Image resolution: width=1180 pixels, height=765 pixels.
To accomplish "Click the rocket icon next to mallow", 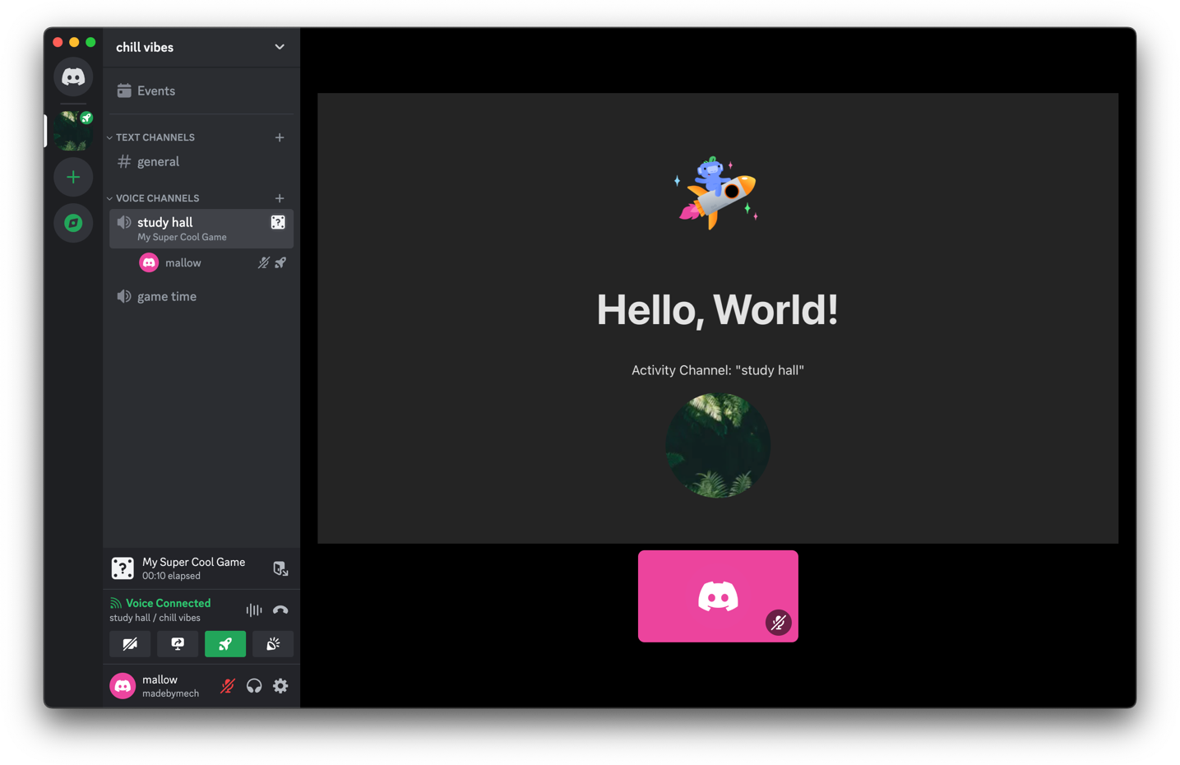I will 280,262.
